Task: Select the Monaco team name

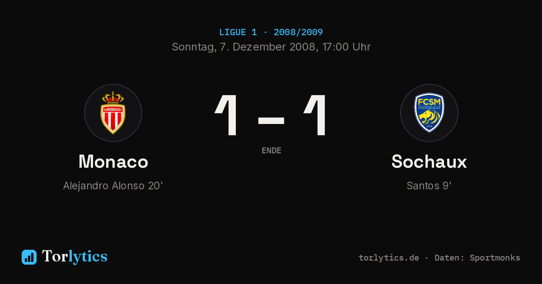Action: pos(113,161)
